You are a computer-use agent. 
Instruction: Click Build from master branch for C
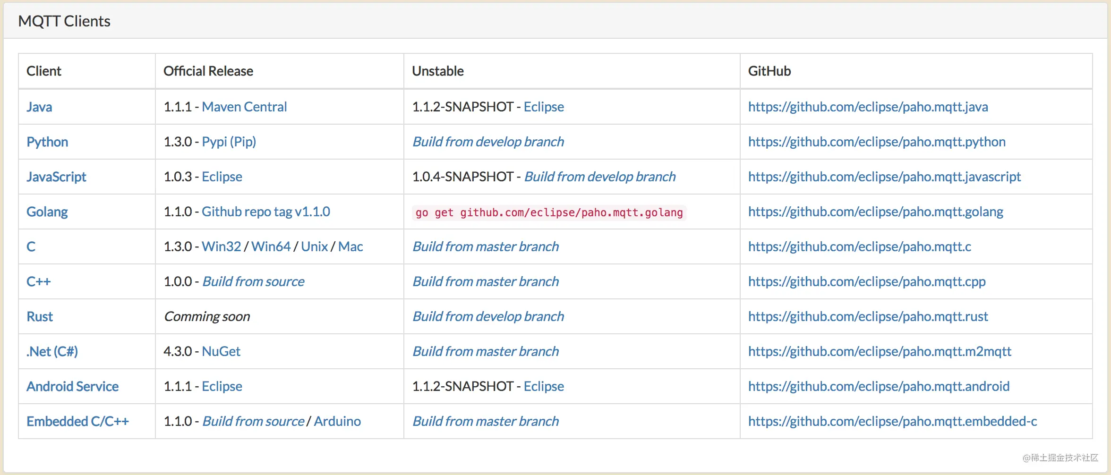486,246
